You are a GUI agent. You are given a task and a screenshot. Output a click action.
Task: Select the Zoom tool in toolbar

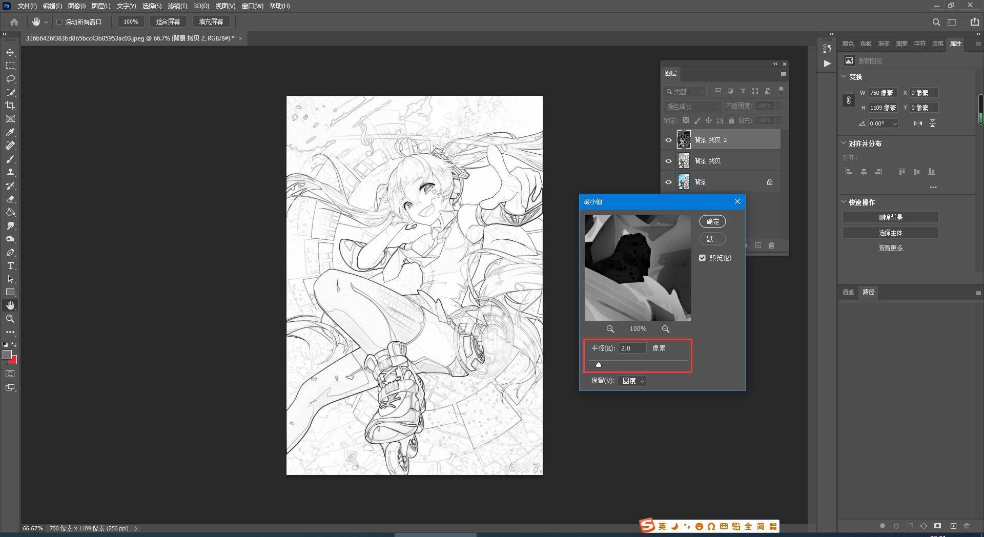pos(10,319)
